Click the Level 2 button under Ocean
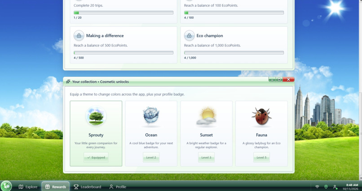The height and width of the screenshot is (191, 362). 151,157
